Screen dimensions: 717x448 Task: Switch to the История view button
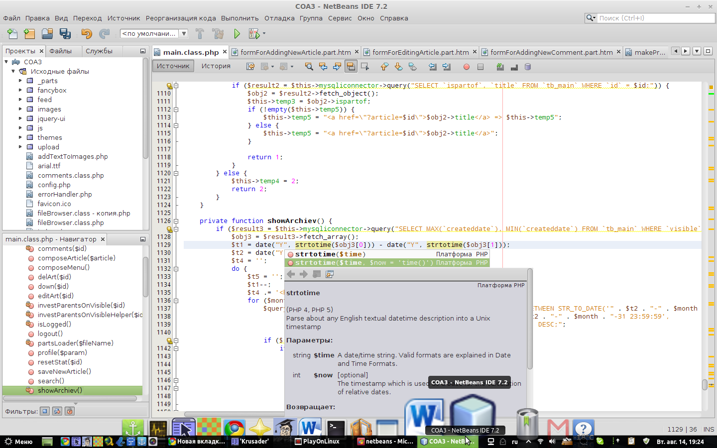[216, 66]
